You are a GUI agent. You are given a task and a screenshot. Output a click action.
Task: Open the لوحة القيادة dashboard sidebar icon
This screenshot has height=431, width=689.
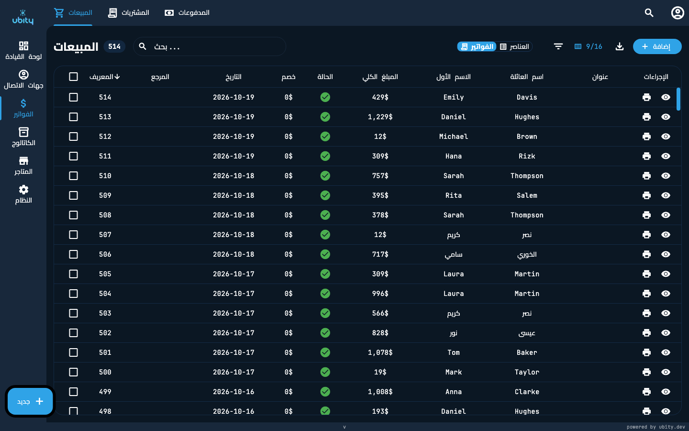(x=23, y=50)
